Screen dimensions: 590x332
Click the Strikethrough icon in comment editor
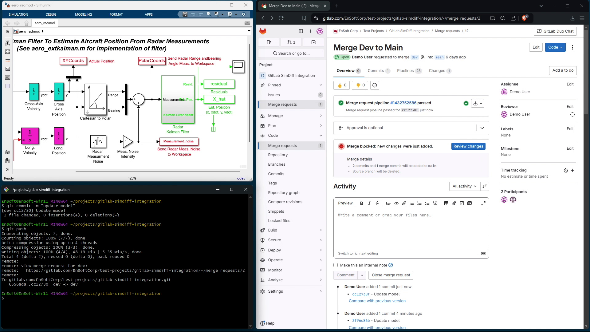pos(377,203)
